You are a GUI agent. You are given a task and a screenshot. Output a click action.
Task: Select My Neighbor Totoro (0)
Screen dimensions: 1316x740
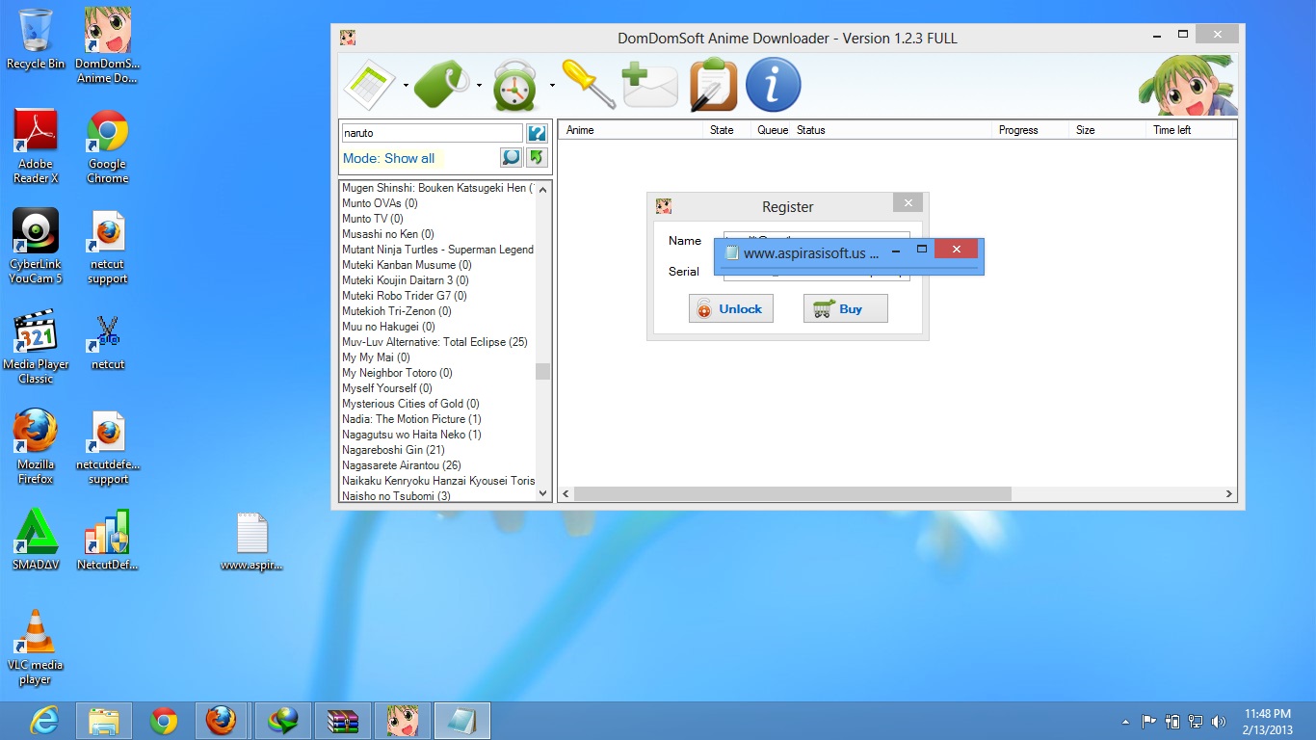[x=397, y=373]
